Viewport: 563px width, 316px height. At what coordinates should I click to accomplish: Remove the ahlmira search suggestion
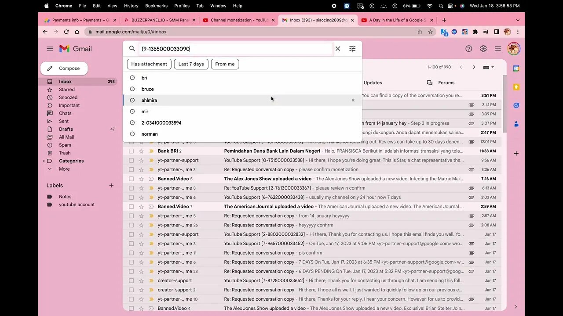[353, 100]
